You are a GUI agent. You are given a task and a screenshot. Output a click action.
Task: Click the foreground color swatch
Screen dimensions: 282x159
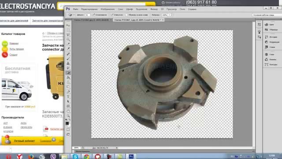click(x=67, y=123)
